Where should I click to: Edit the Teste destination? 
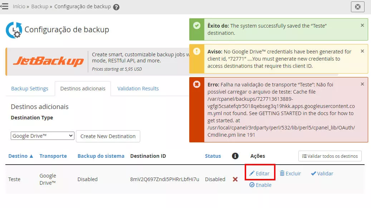260,174
